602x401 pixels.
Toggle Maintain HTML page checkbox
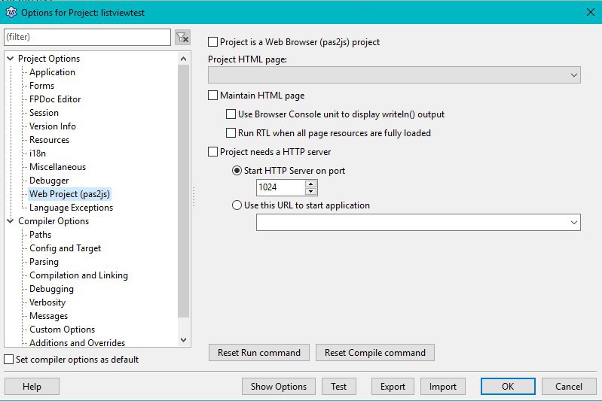point(212,95)
